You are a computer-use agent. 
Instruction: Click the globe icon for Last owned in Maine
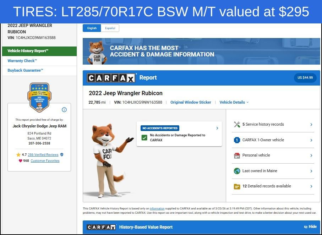tap(237, 171)
